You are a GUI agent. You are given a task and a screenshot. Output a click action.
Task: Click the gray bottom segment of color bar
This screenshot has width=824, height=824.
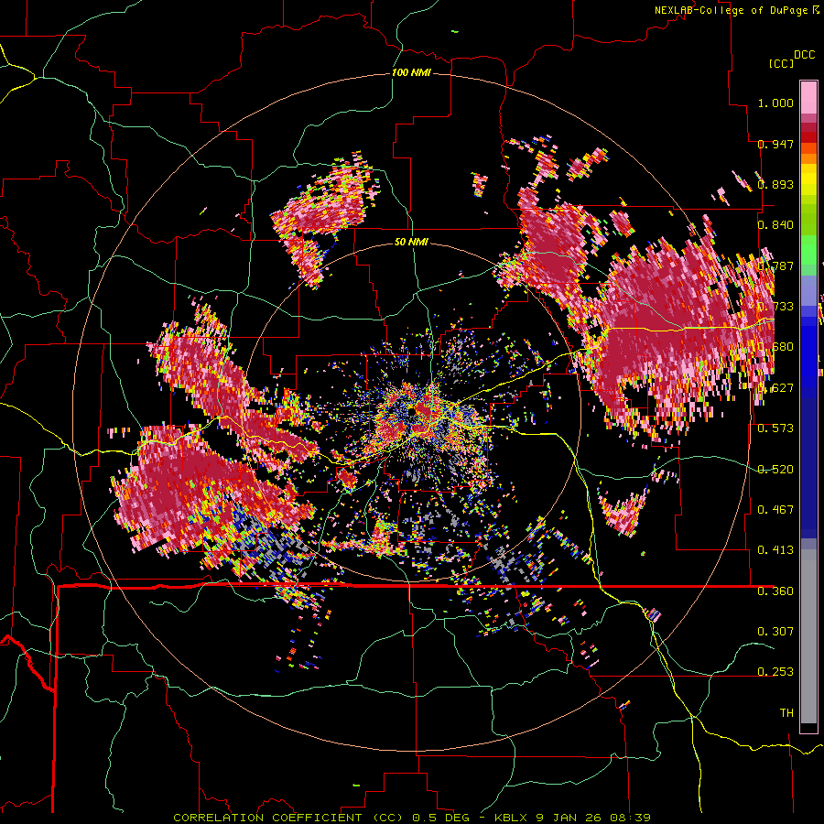coord(808,636)
